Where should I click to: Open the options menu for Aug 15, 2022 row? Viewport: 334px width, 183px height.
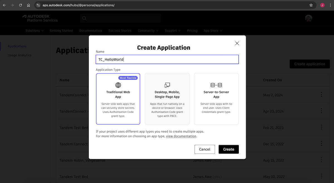(x=321, y=160)
